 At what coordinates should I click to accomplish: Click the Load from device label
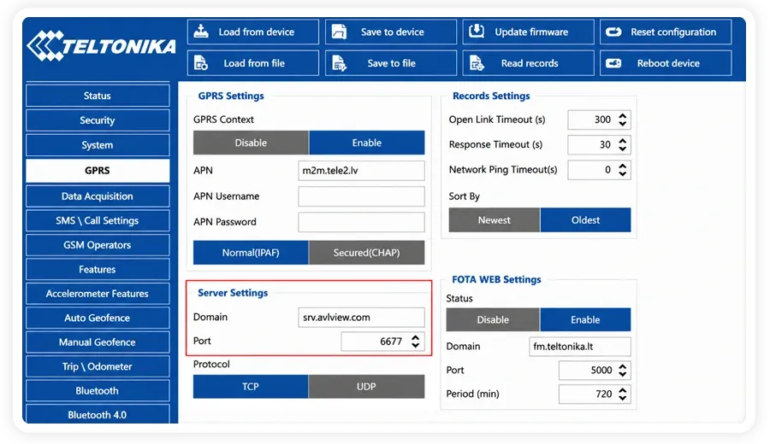tap(257, 32)
